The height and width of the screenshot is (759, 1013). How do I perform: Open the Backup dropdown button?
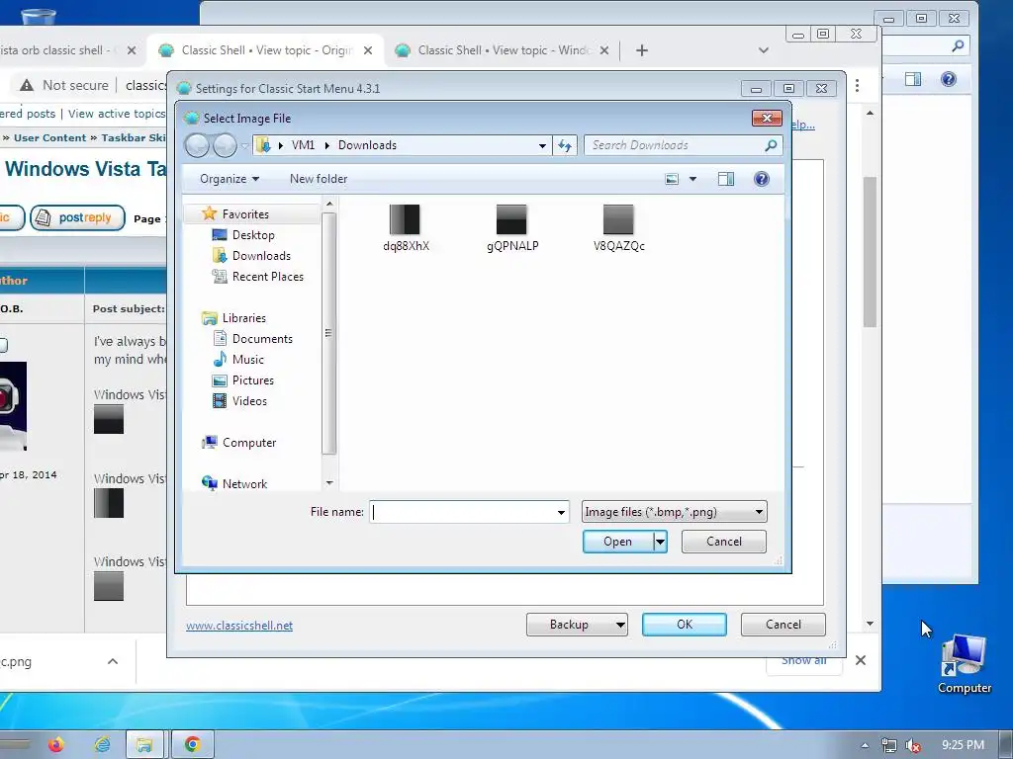tap(577, 625)
